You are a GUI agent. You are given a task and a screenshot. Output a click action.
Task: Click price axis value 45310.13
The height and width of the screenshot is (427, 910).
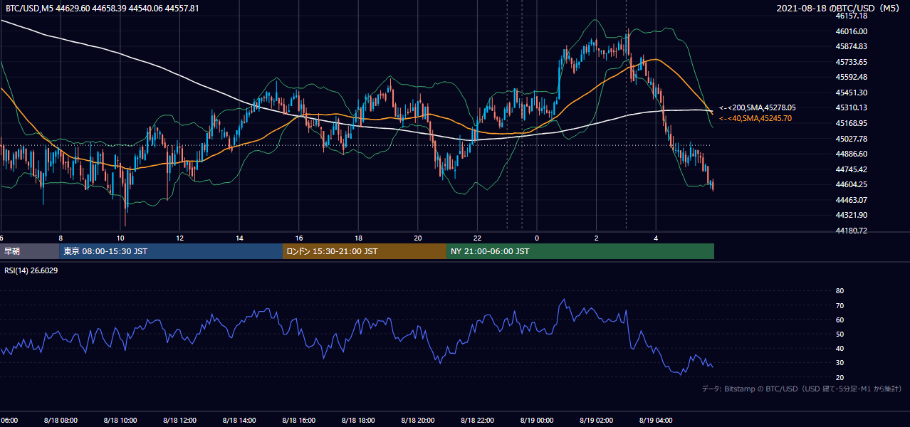click(x=851, y=107)
